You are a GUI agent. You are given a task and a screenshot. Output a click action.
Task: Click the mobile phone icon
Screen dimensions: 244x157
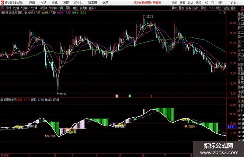click(x=213, y=3)
